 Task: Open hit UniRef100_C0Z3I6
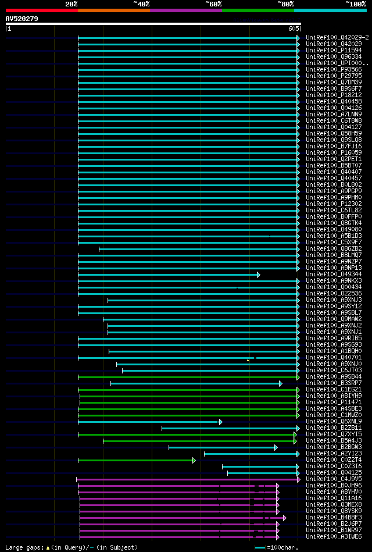(x=334, y=466)
